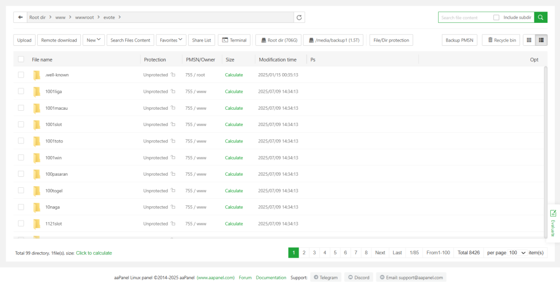Tick the select-all files checkbox
This screenshot has width=560, height=286.
(x=21, y=59)
